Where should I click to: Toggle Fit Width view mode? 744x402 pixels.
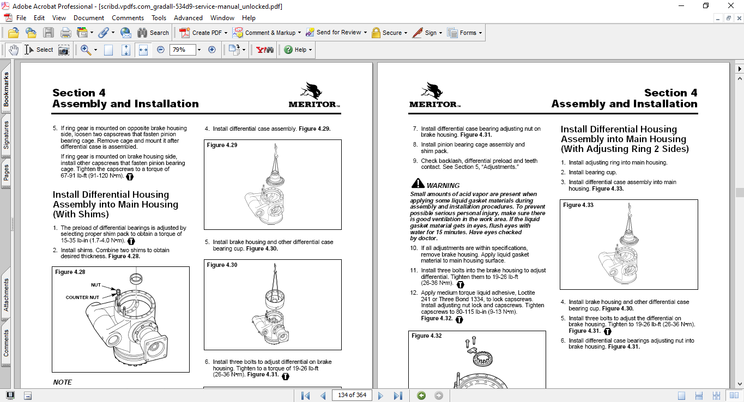(x=143, y=50)
